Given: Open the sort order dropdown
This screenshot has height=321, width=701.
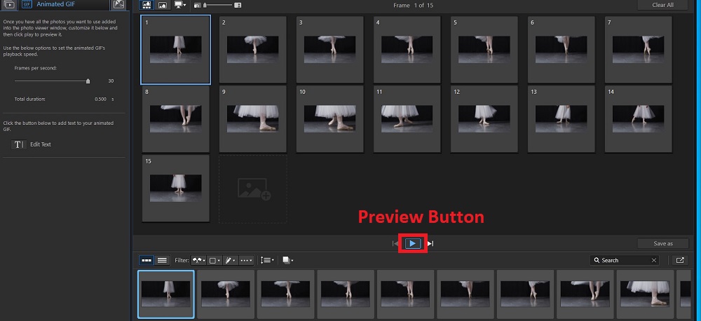Looking at the screenshot, I should point(267,260).
